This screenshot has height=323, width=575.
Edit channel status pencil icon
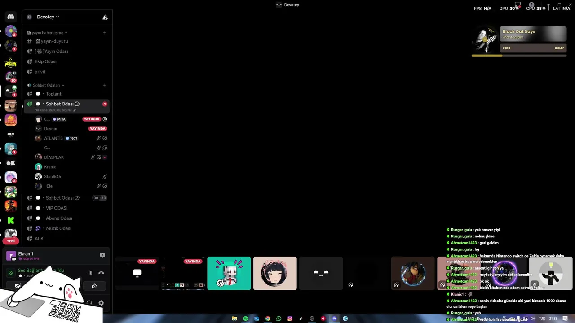click(75, 110)
